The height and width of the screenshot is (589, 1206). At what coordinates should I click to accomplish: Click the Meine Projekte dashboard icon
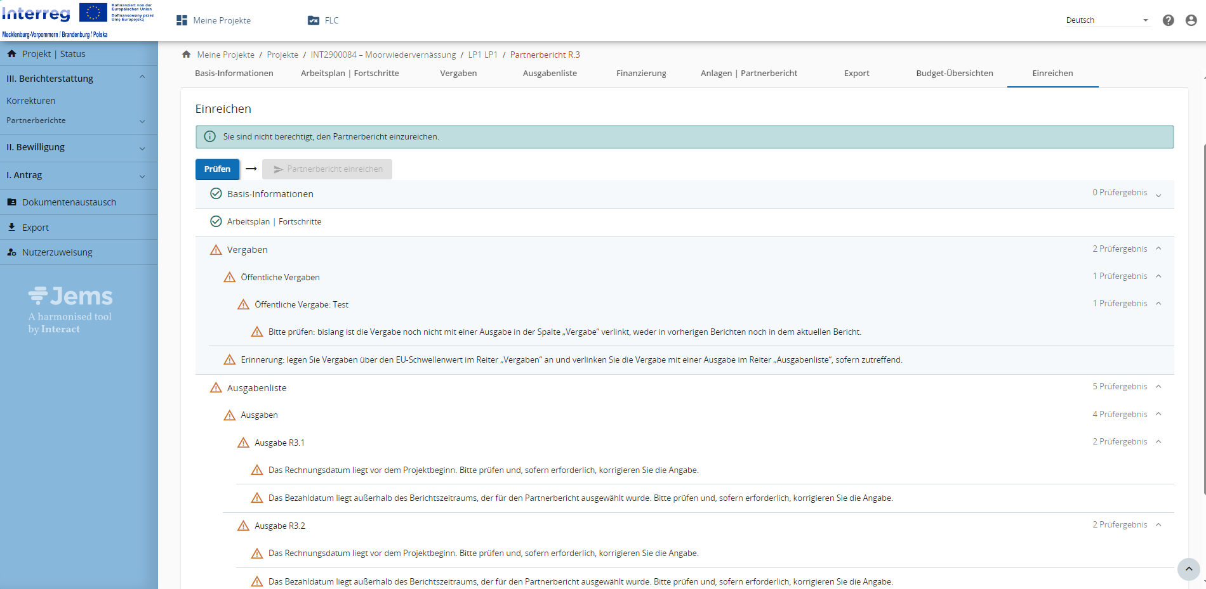click(182, 20)
